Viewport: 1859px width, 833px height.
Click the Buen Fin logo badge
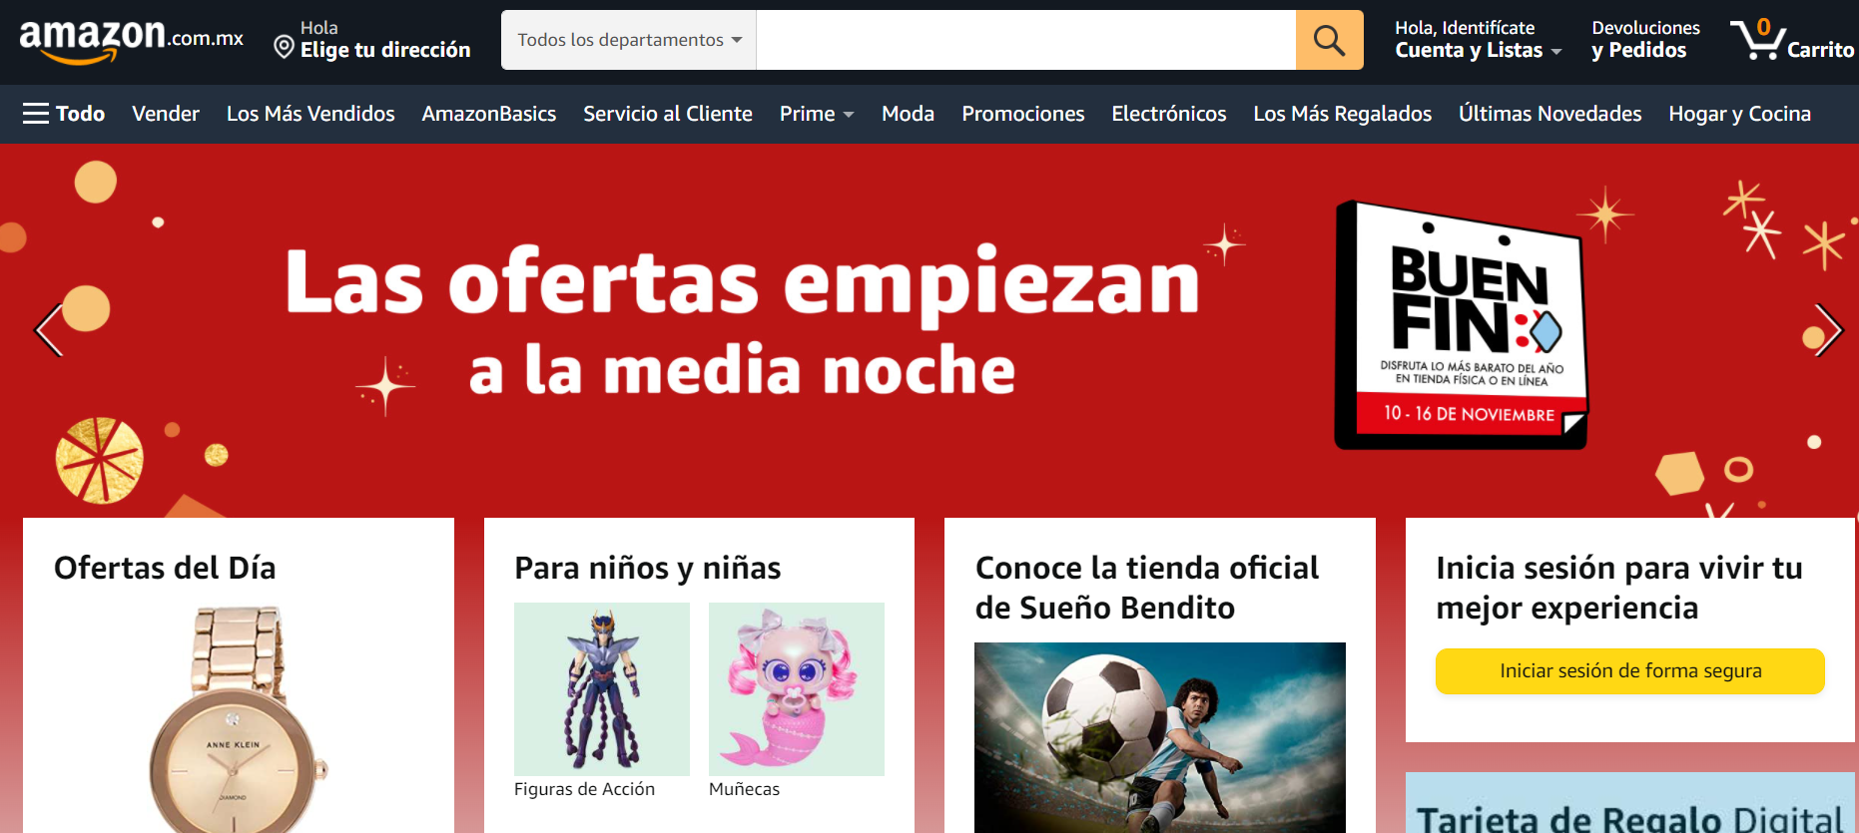(x=1462, y=325)
